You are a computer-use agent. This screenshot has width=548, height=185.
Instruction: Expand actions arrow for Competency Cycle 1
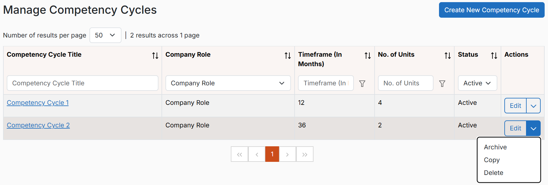tap(533, 106)
